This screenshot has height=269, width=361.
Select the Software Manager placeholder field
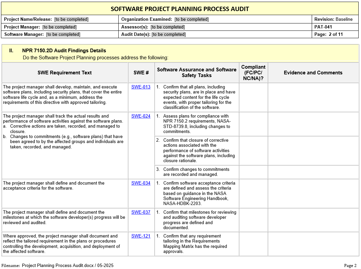(x=63, y=35)
